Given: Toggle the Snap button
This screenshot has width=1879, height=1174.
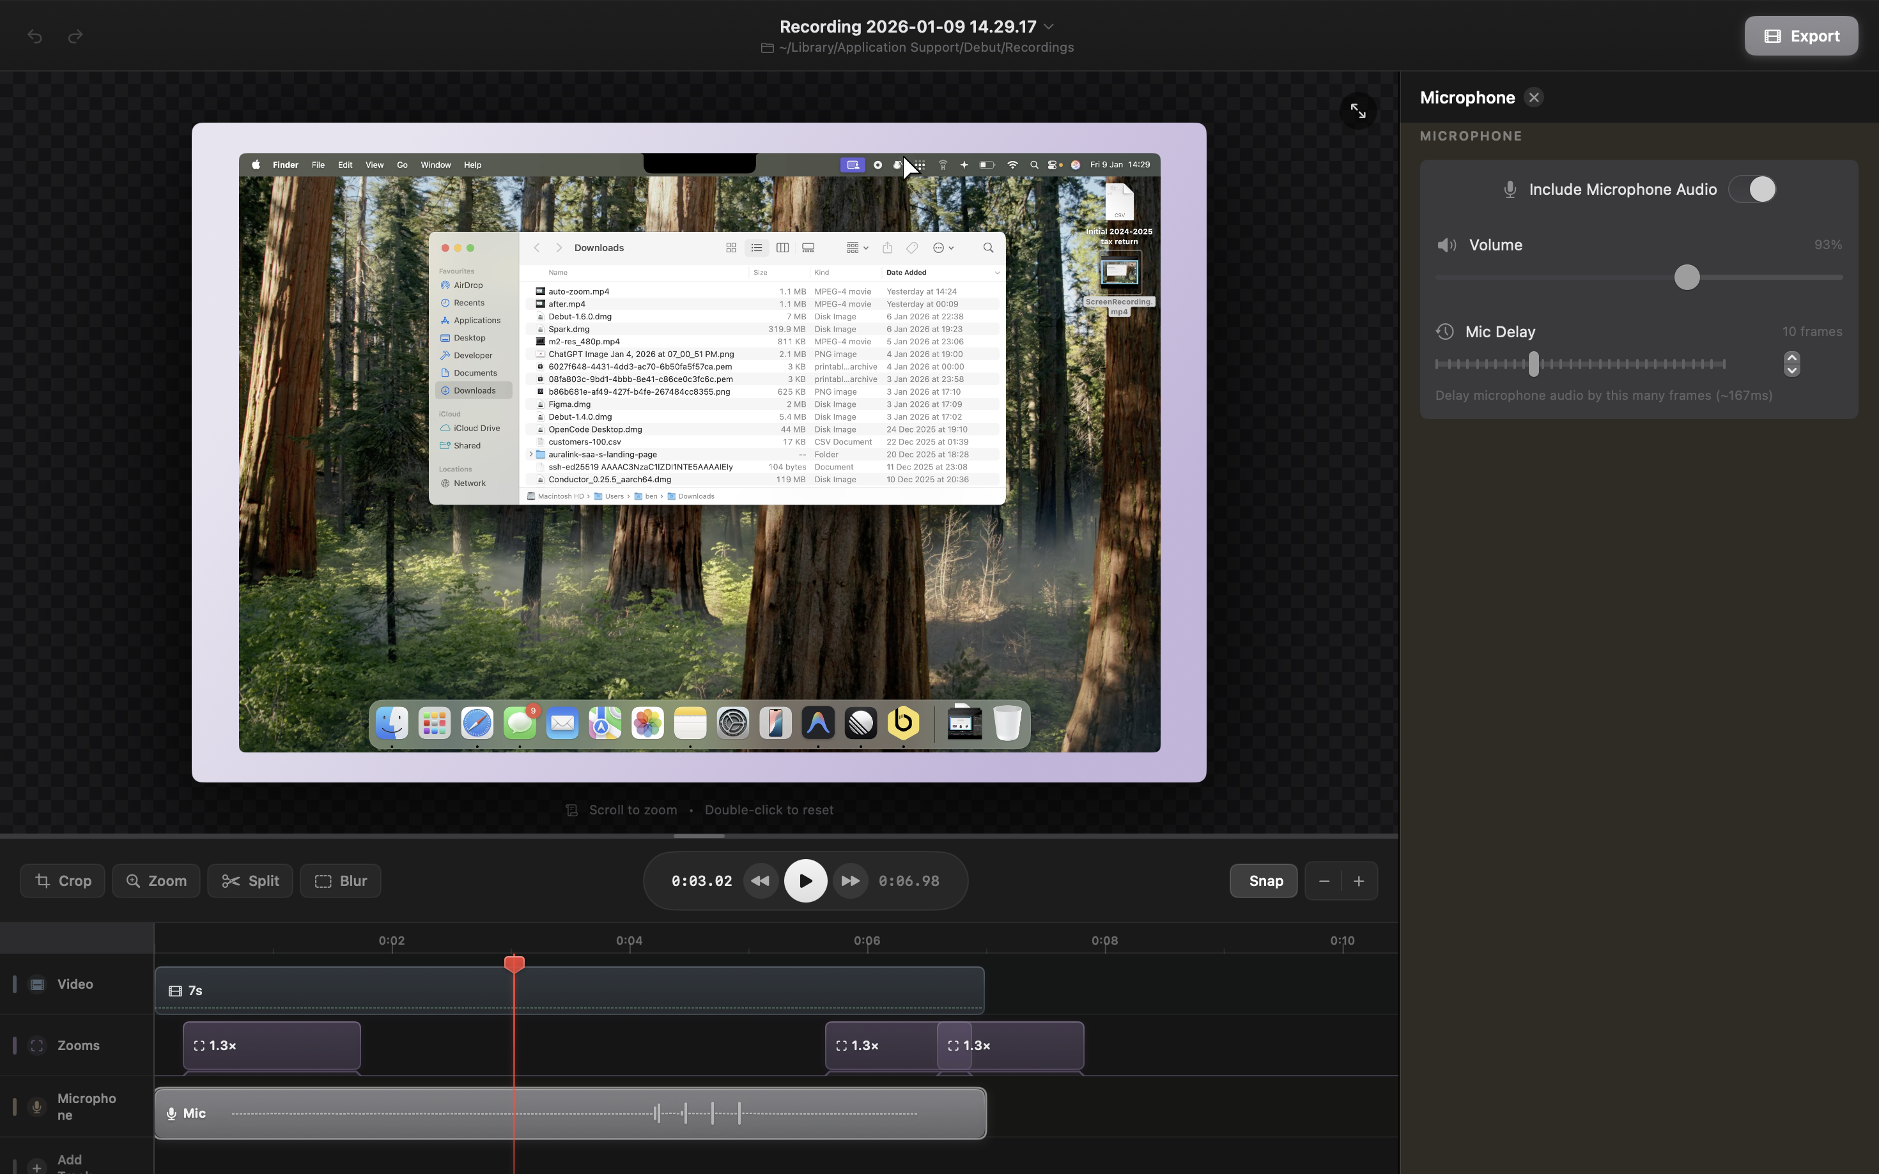Looking at the screenshot, I should tap(1264, 880).
